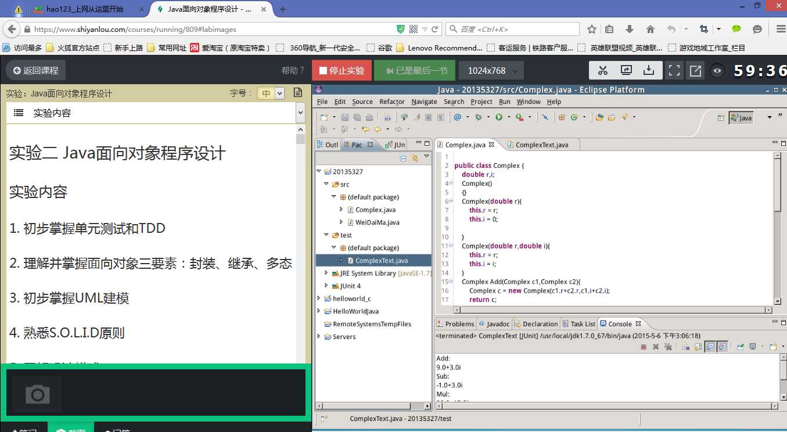
Task: Expand the JRE System Library node
Action: click(x=326, y=273)
